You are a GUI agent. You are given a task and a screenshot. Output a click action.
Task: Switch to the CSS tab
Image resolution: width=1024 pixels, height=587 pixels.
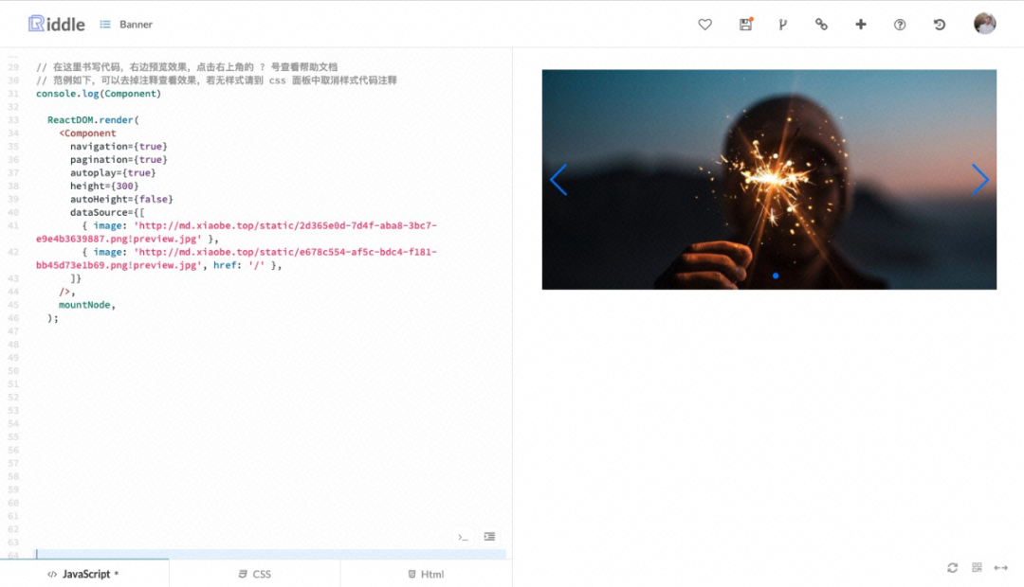click(255, 574)
